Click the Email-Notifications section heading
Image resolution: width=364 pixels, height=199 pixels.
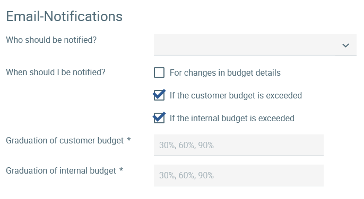pyautogui.click(x=64, y=16)
